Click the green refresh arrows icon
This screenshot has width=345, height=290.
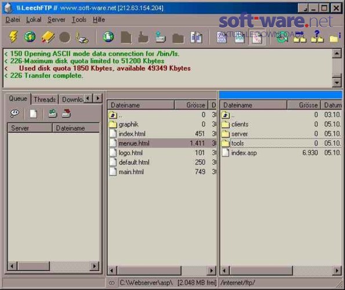282,37
